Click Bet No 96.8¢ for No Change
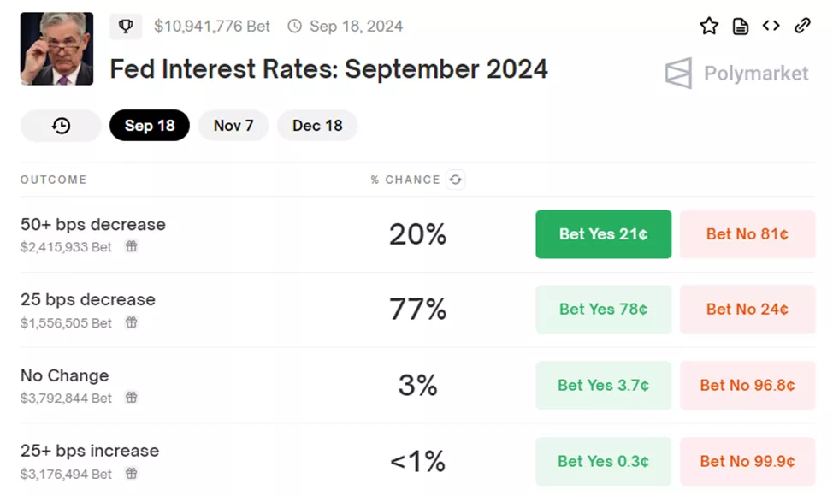Viewport: 833px width, 496px height. pyautogui.click(x=747, y=385)
